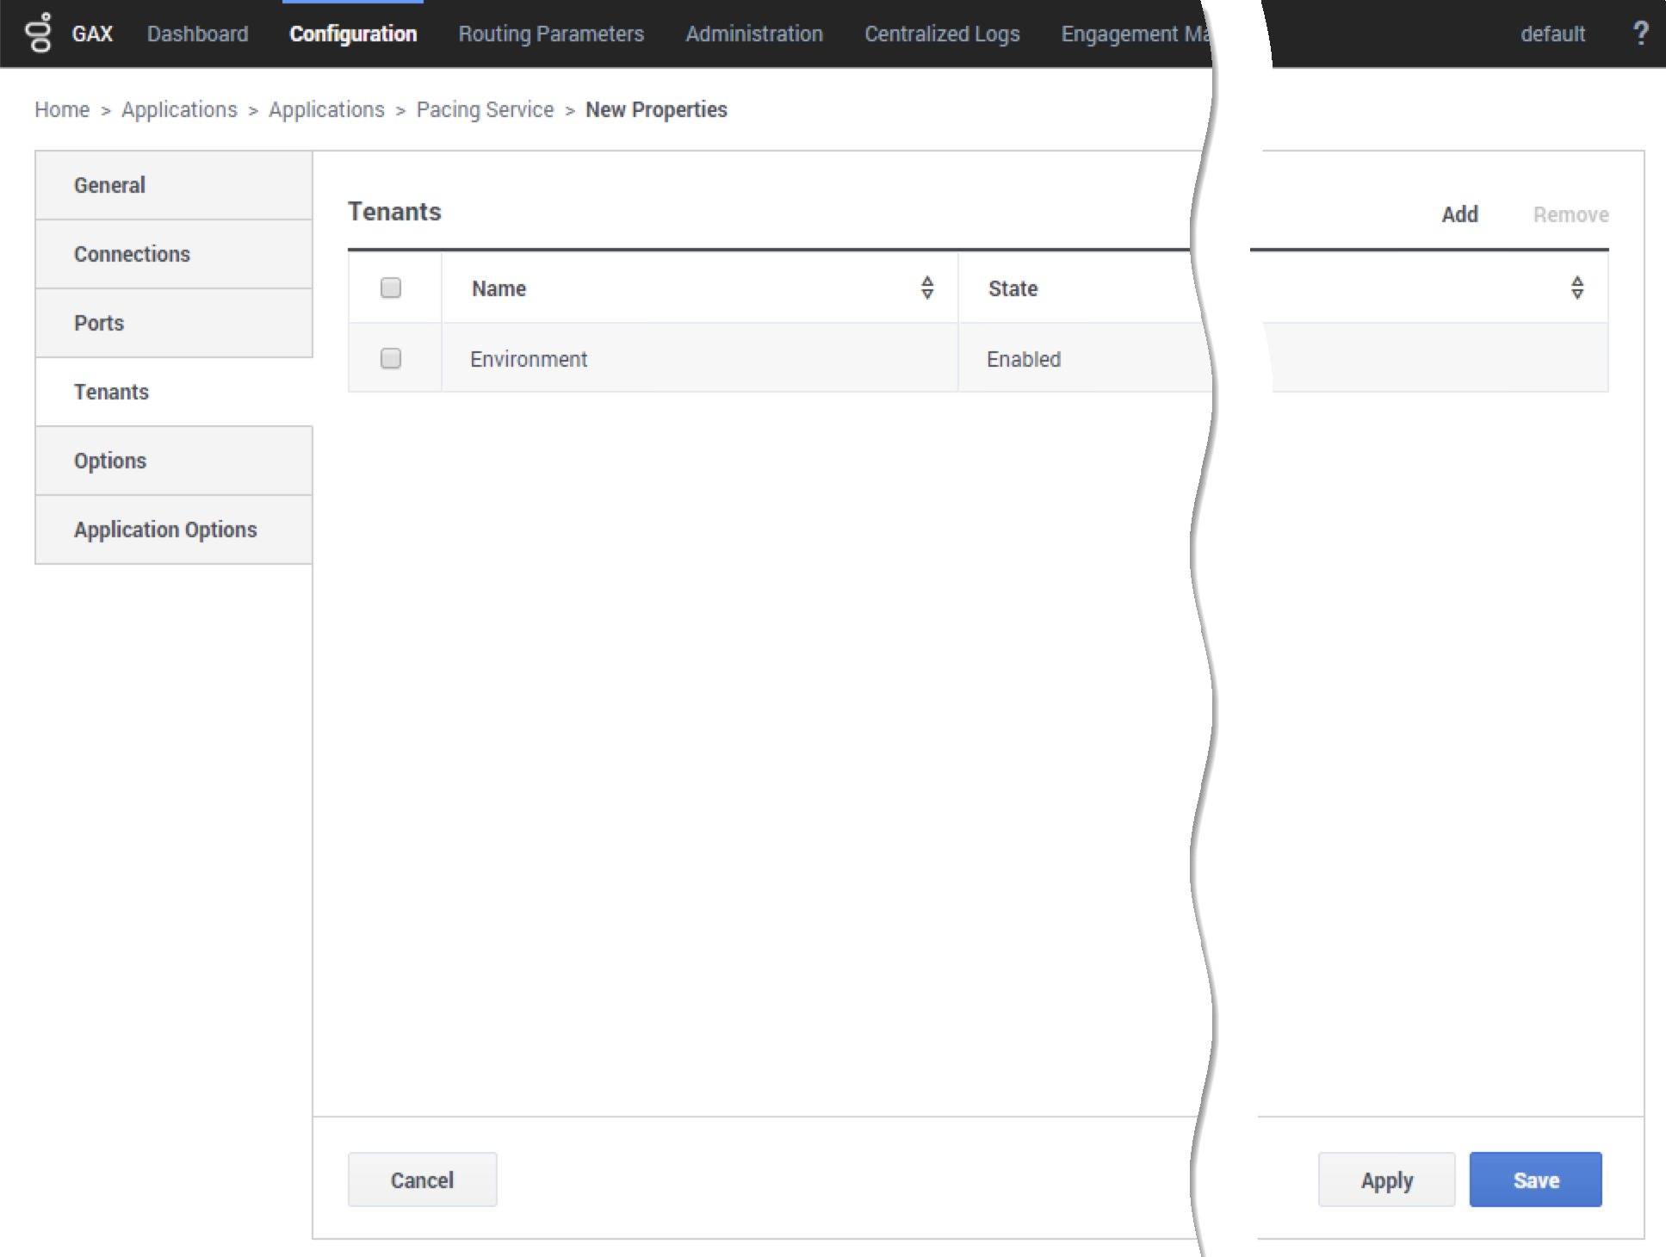Screen dimensions: 1666x1257
Task: Open Centralized Logs in top navigation
Action: [942, 34]
